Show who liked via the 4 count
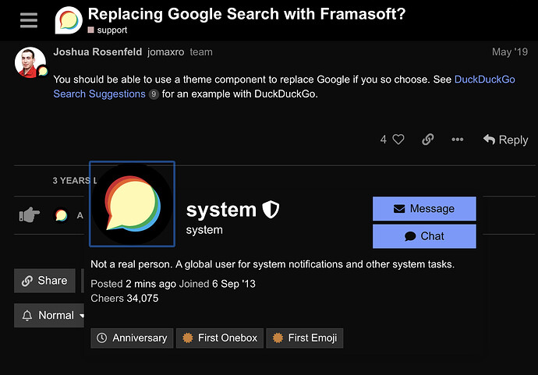The height and width of the screenshot is (375, 538). coord(384,140)
